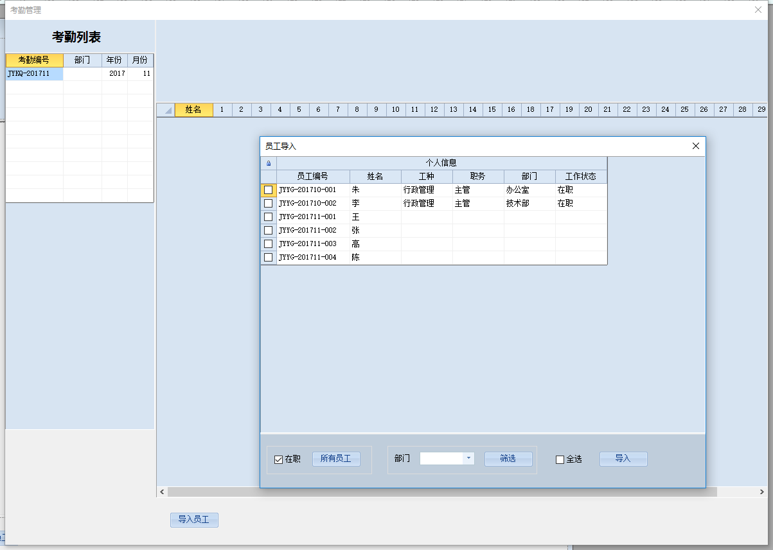Viewport: 773px width, 550px height.
Task: Enable the 全选 checkbox
Action: point(560,459)
